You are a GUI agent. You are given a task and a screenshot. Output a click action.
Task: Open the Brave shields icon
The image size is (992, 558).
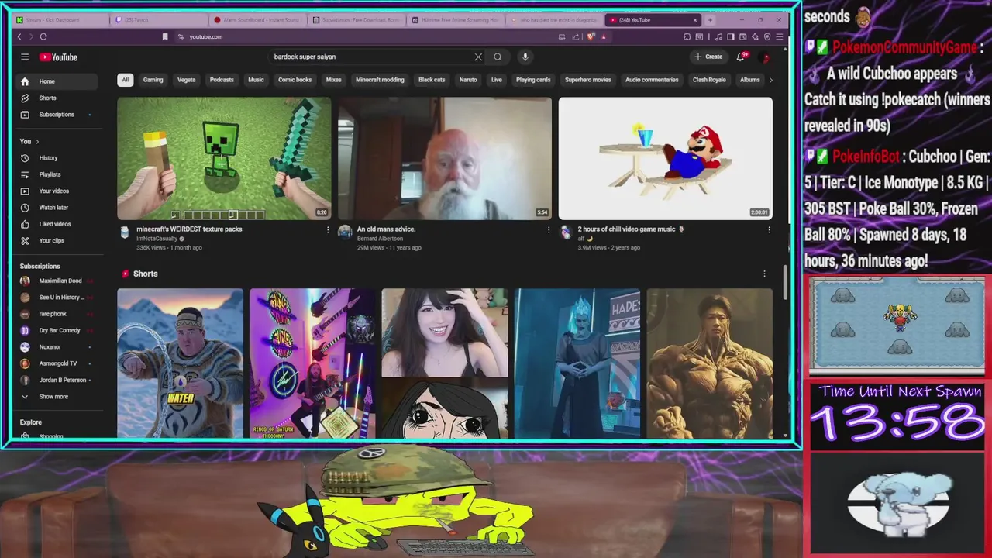[x=591, y=36]
